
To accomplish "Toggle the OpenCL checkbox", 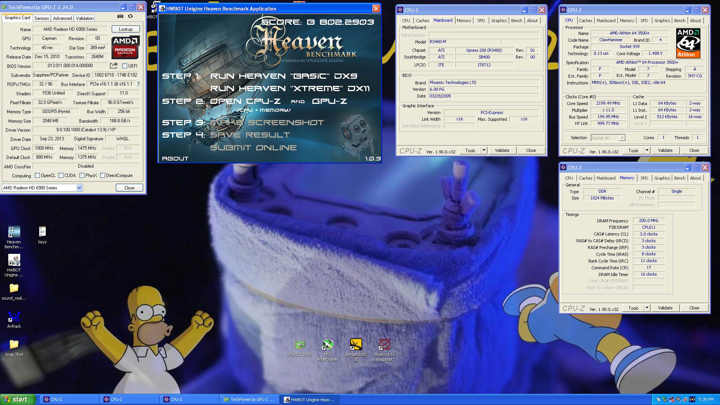I will point(37,175).
